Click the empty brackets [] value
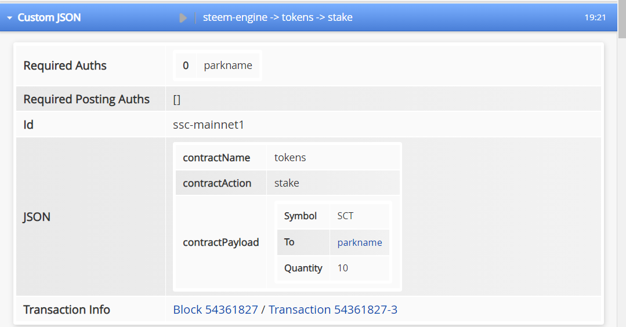 pos(177,100)
